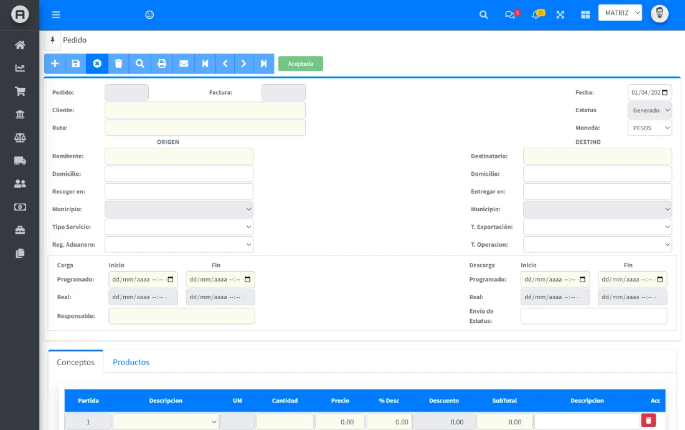Save the order with diskette icon
The image size is (685, 430).
(76, 64)
